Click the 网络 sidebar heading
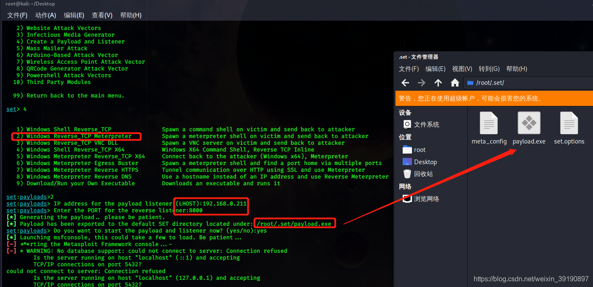Image resolution: width=593 pixels, height=287 pixels. (405, 187)
